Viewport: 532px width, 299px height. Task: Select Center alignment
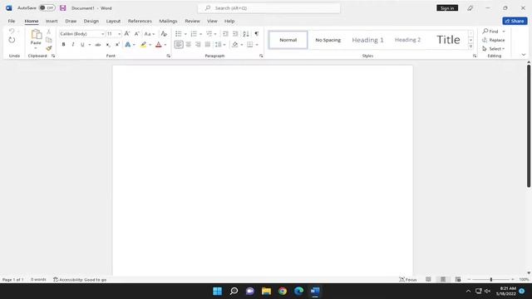(x=189, y=44)
